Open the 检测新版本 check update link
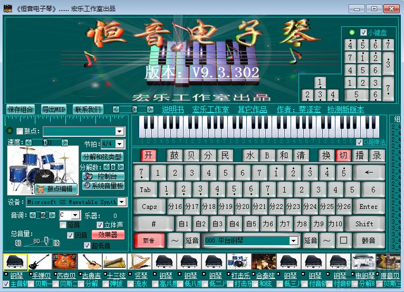This screenshot has height=292, width=404. tap(345, 110)
